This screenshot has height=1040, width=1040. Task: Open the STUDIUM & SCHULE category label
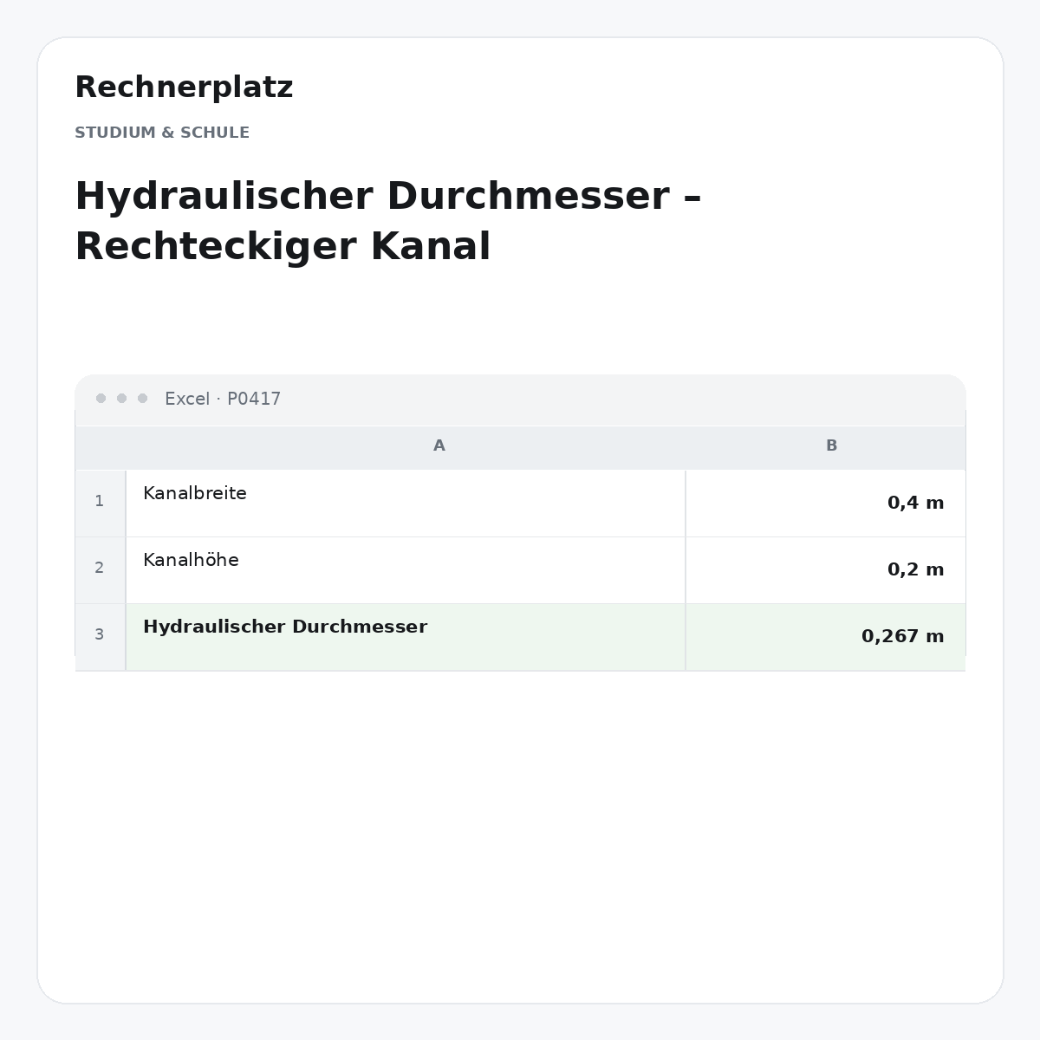[x=162, y=133]
